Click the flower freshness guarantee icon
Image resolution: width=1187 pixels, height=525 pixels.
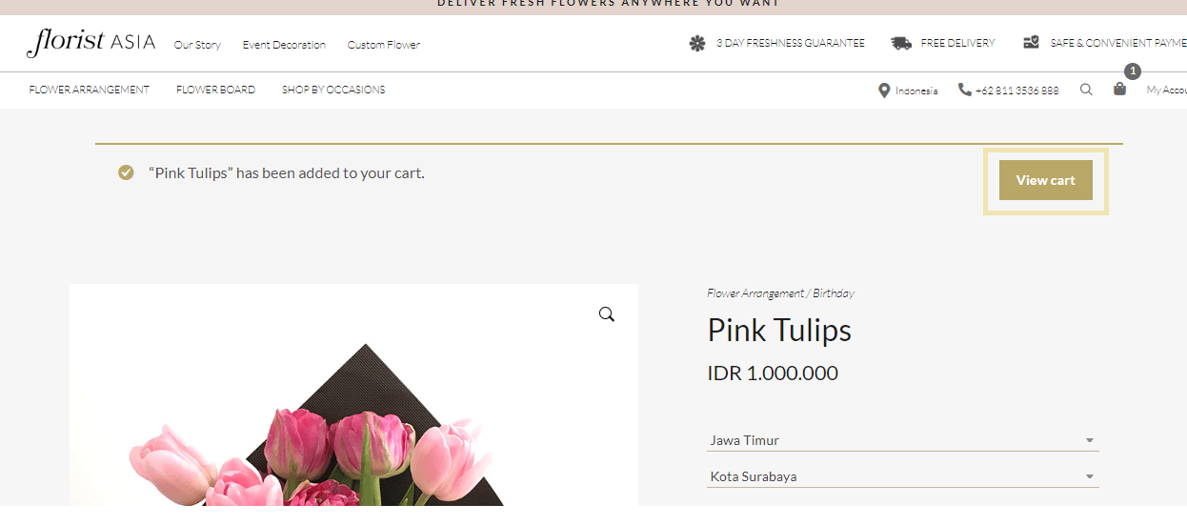(697, 43)
